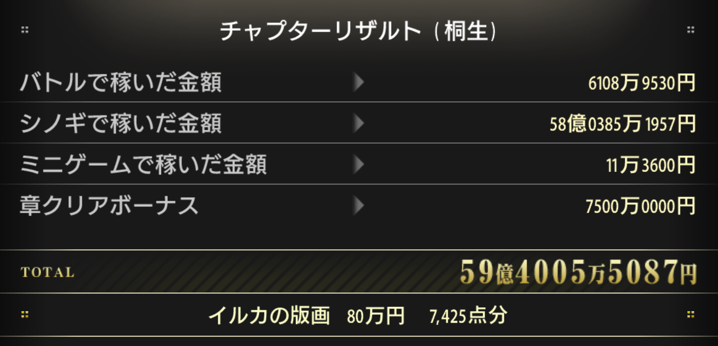Click the TOTAL label
Viewport: 718px width, 346px height.
click(48, 272)
